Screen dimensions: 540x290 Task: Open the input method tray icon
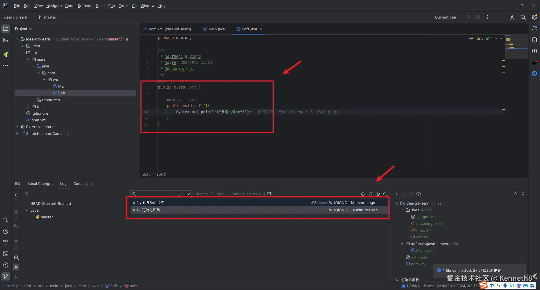pos(483,286)
